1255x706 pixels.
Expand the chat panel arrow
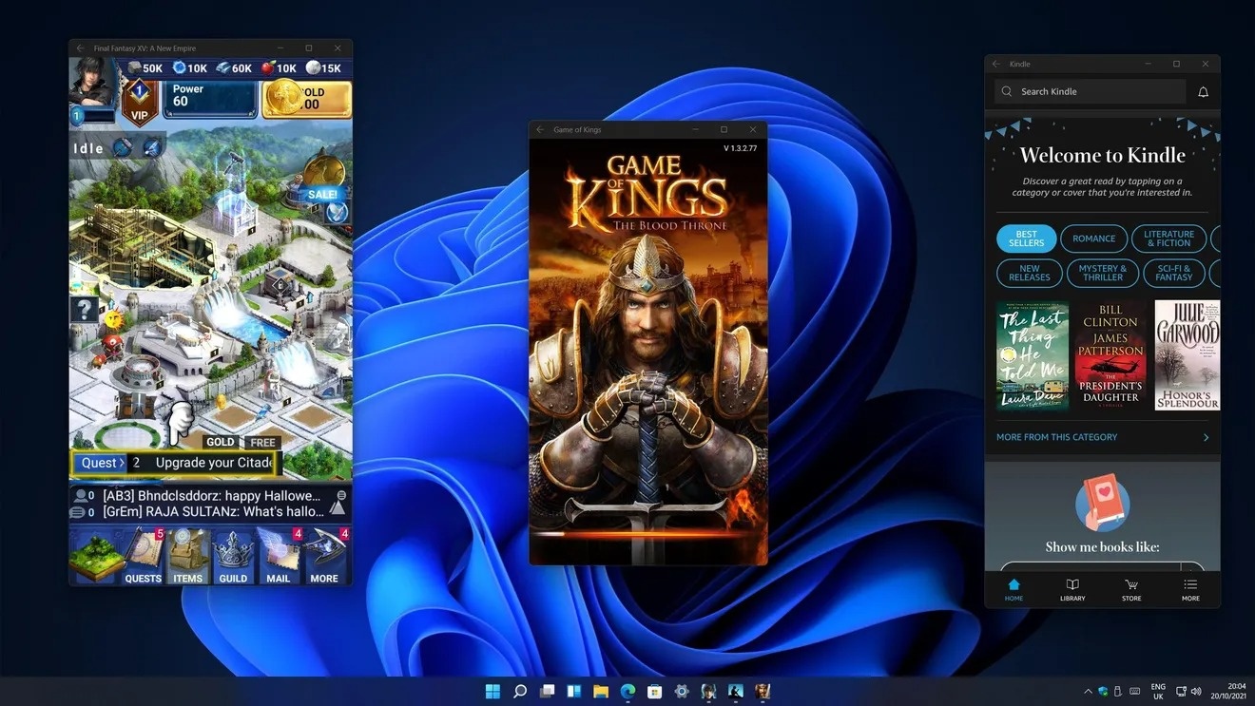pos(339,506)
